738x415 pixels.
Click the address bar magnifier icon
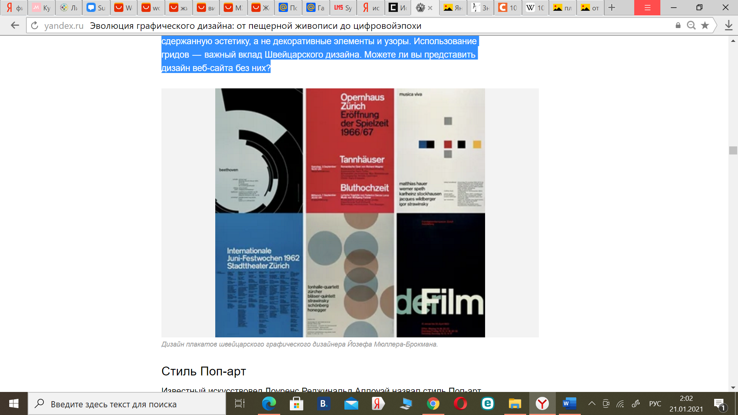click(691, 25)
